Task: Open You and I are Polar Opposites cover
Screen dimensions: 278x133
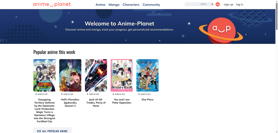Action: point(122,75)
